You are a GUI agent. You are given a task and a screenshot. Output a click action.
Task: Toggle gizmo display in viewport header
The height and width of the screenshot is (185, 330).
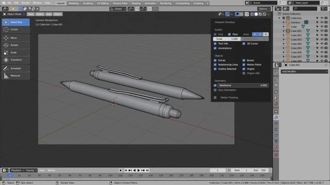227,14
